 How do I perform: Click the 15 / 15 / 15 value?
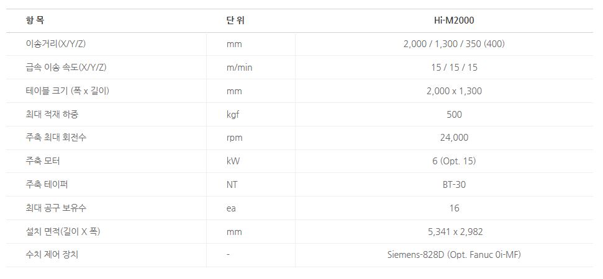pos(454,68)
